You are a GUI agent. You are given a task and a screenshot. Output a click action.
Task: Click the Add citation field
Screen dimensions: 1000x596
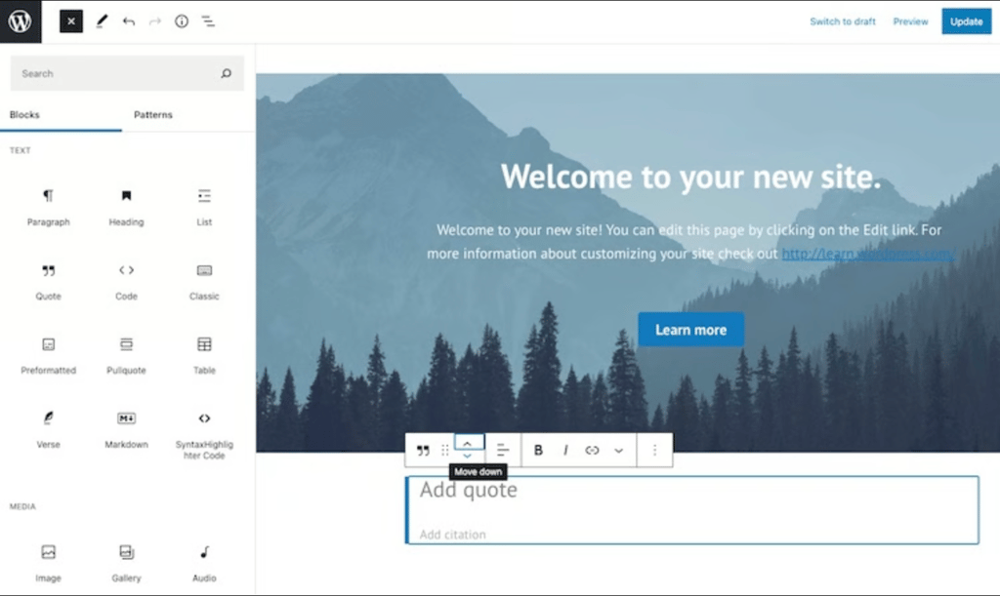pyautogui.click(x=452, y=535)
